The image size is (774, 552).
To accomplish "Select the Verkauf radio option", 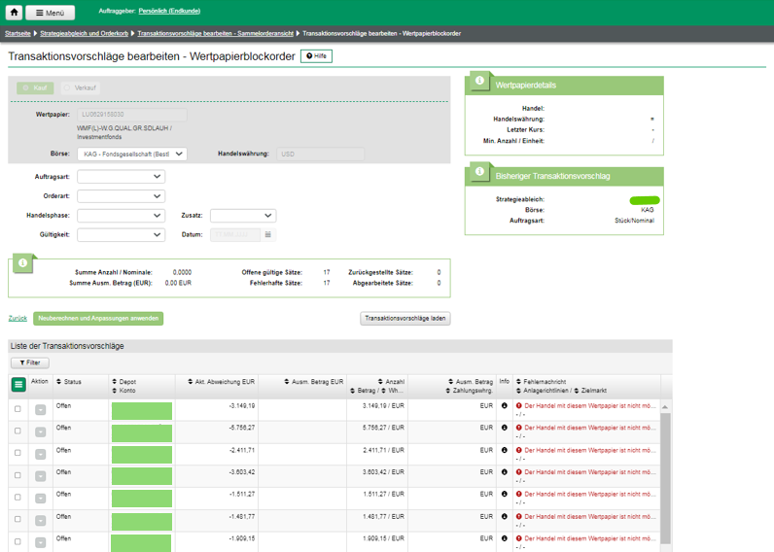I will [x=80, y=87].
